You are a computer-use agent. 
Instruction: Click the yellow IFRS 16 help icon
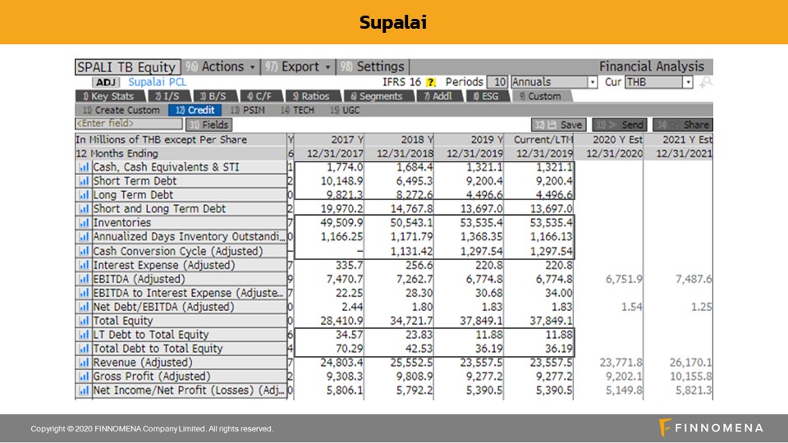pyautogui.click(x=430, y=83)
